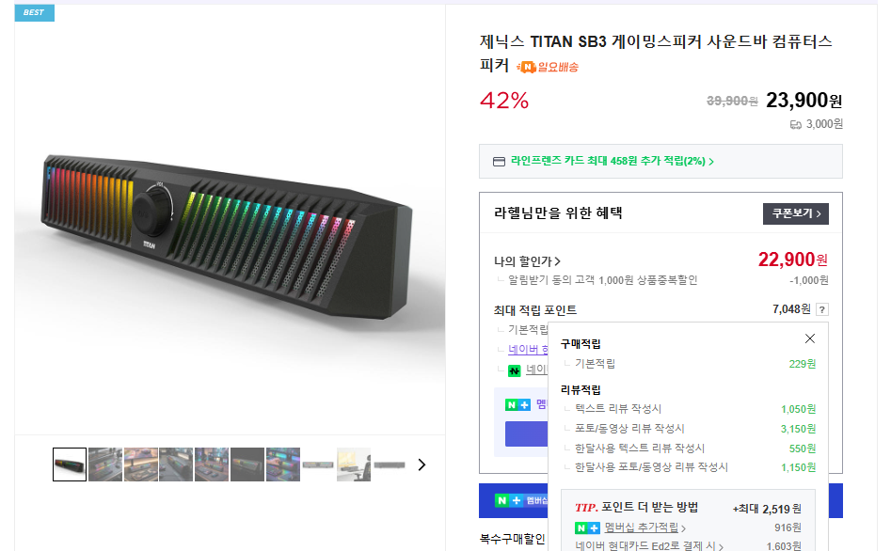Show next product thumbnails with arrow
This screenshot has height=551, width=891.
(422, 464)
